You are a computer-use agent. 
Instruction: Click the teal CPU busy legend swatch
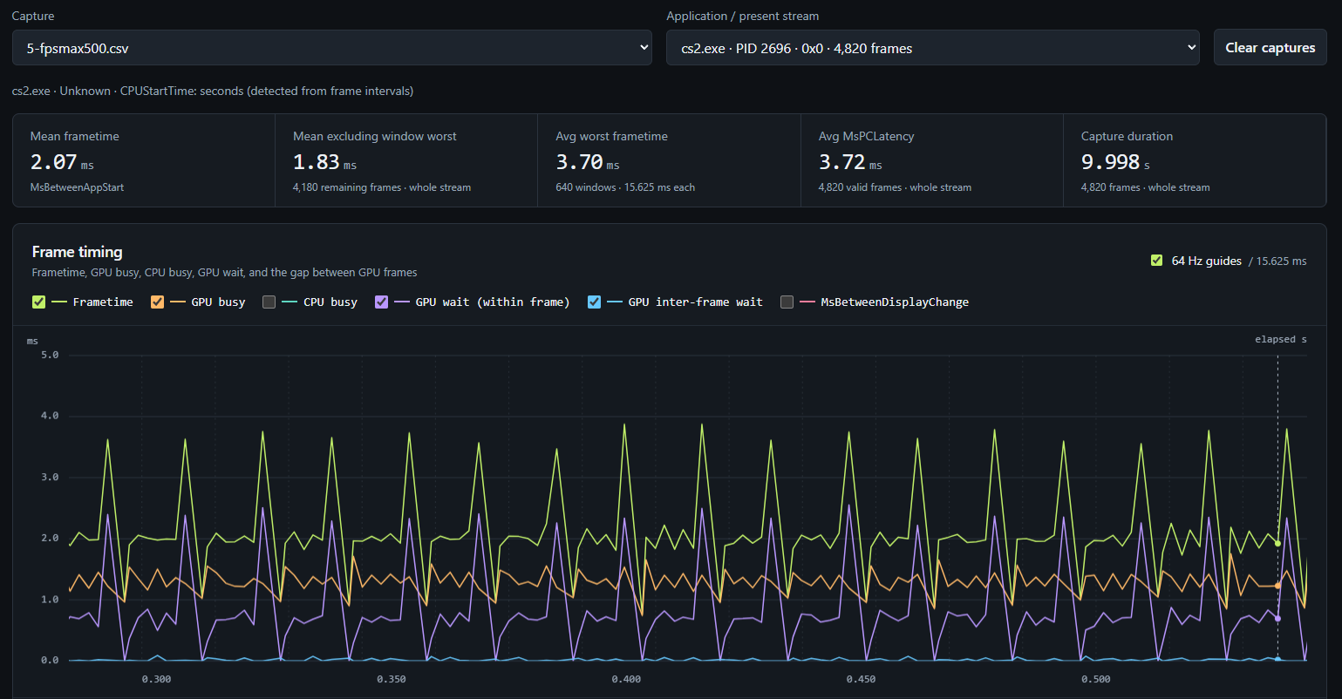click(x=290, y=302)
